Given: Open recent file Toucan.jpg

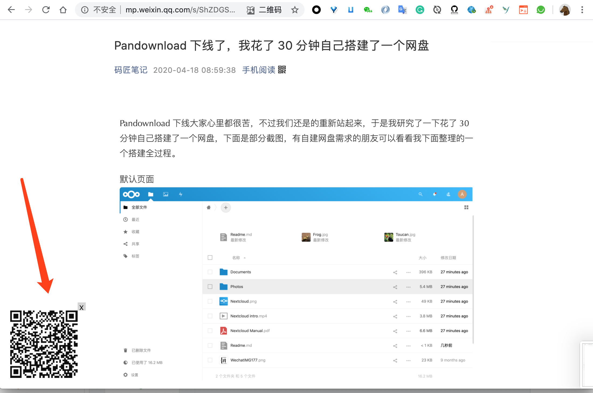Looking at the screenshot, I should 399,237.
